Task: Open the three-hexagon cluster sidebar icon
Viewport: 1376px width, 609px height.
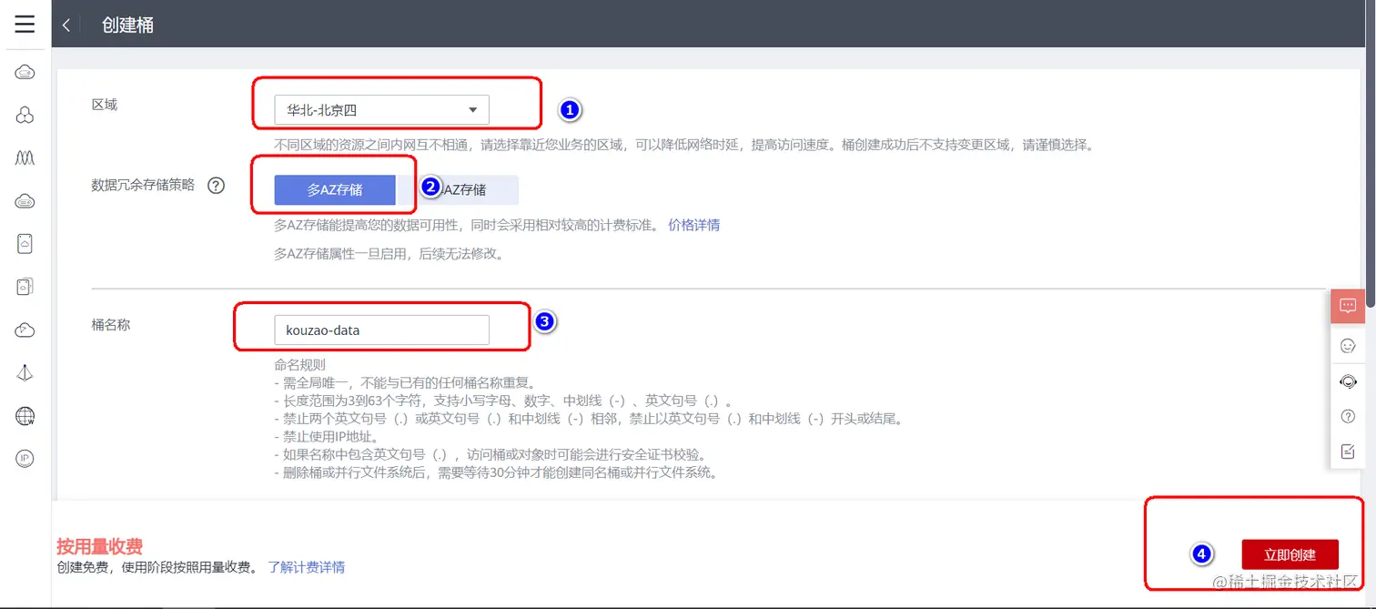Action: pos(25,115)
